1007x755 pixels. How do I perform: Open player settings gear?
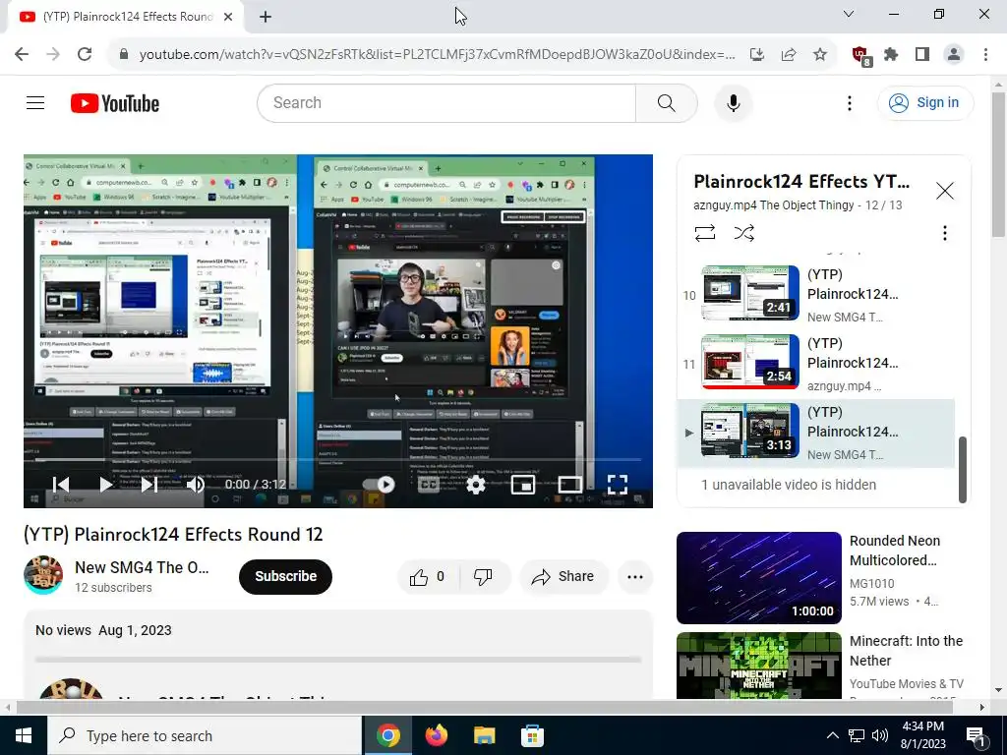475,484
